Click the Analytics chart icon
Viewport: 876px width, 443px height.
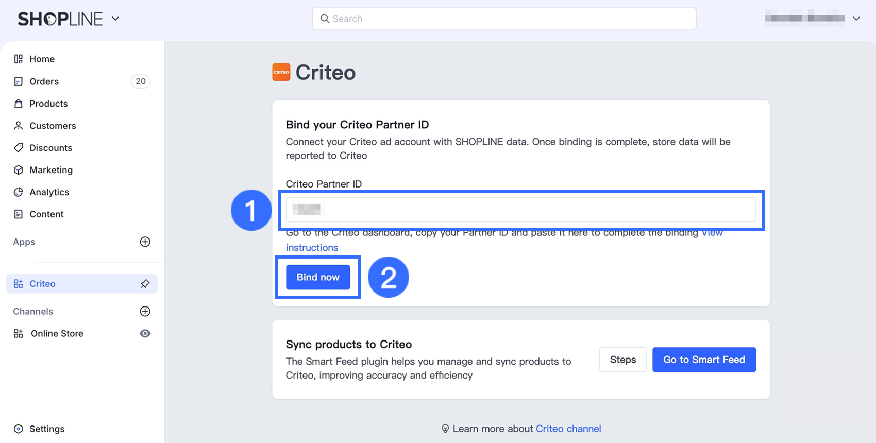19,192
